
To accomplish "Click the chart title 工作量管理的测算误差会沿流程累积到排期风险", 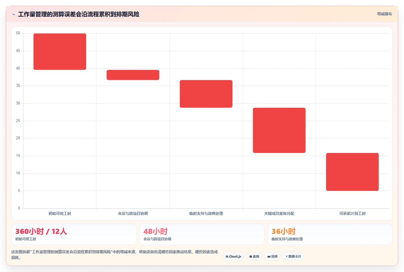I will point(79,14).
